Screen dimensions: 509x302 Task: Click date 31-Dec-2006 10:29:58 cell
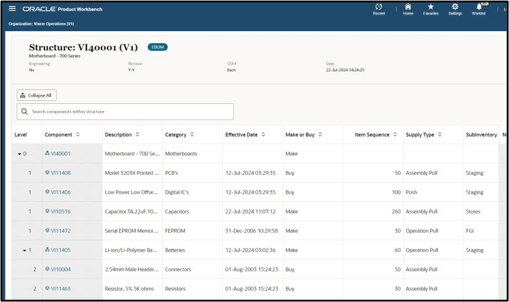coord(252,231)
